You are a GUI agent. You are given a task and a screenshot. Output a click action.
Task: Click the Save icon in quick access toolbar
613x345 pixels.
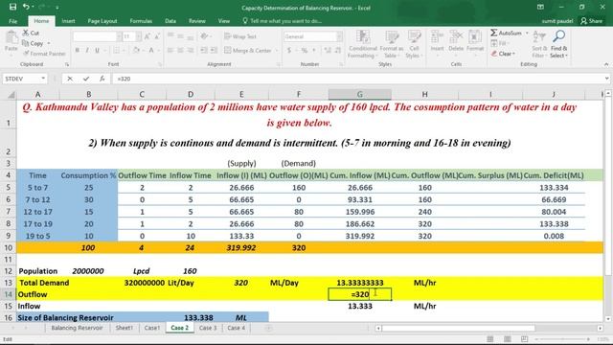click(x=12, y=7)
